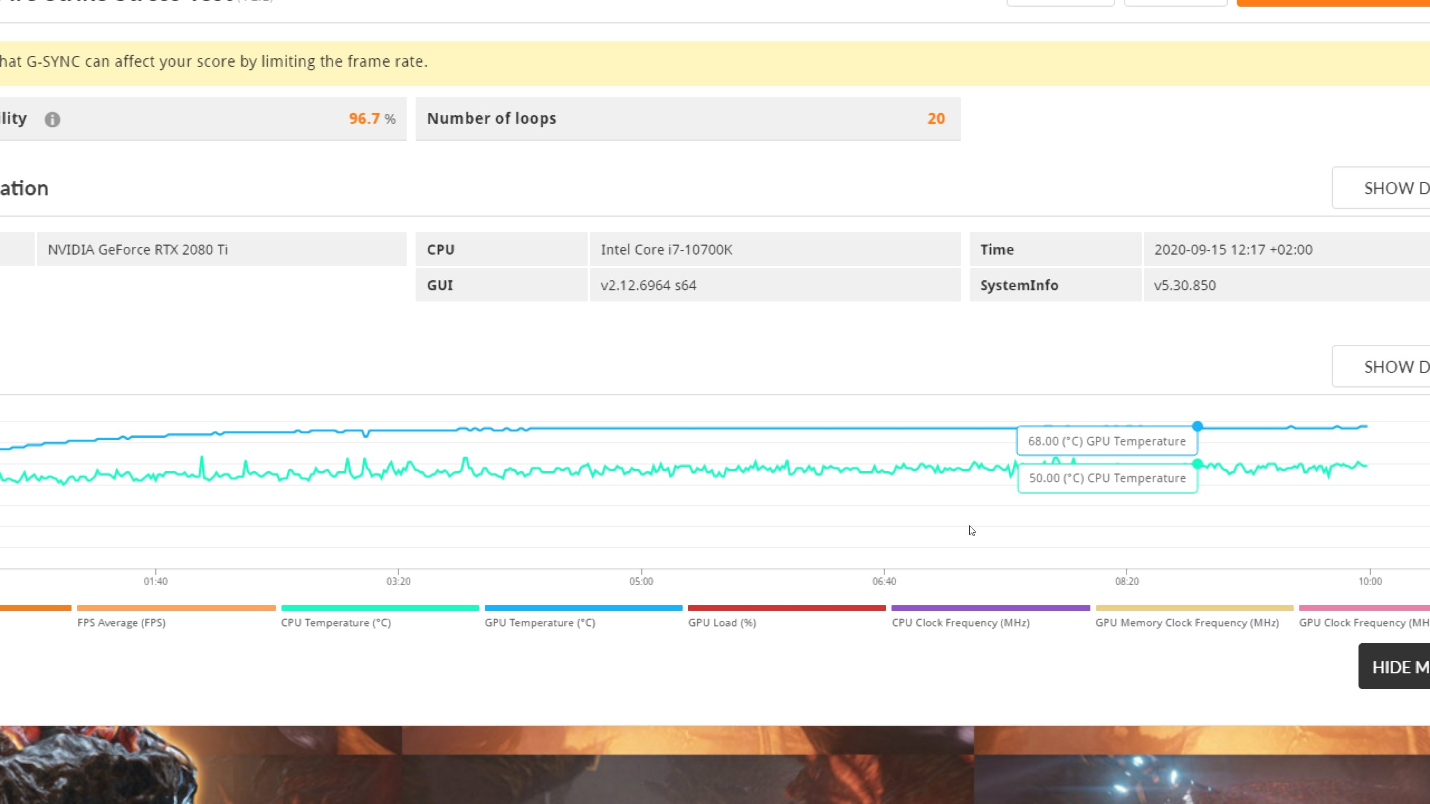The image size is (1430, 804).
Task: Click the HIDE MONITORING button
Action: tap(1396, 666)
